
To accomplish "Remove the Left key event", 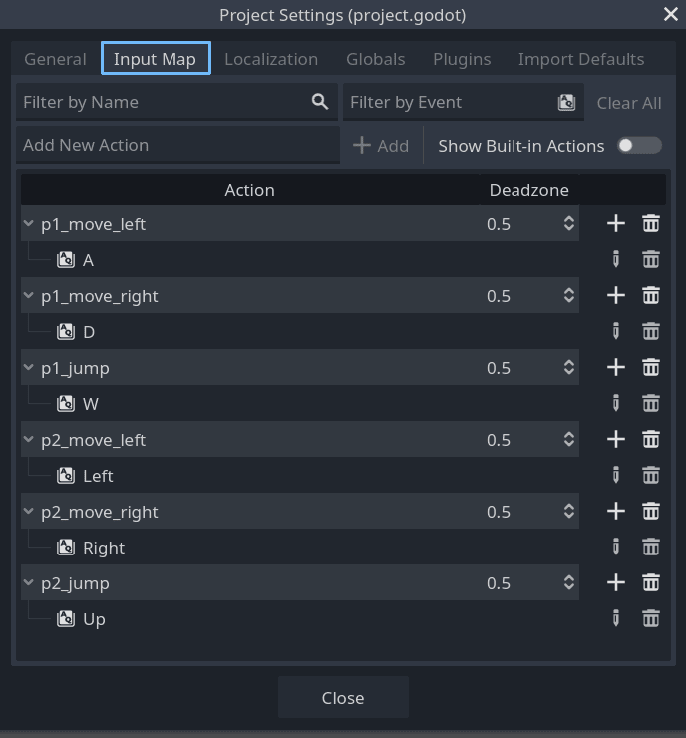I will coord(651,476).
